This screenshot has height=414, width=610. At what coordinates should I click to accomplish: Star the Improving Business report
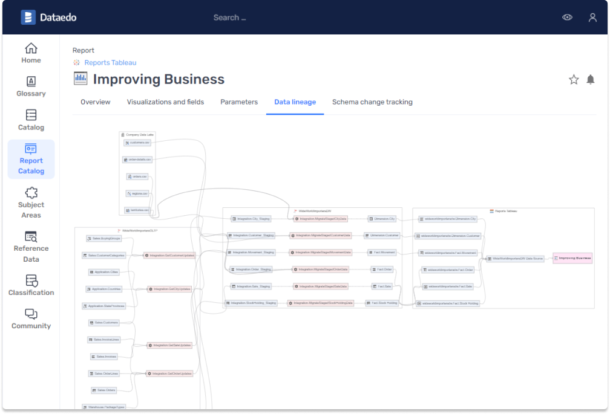(573, 79)
